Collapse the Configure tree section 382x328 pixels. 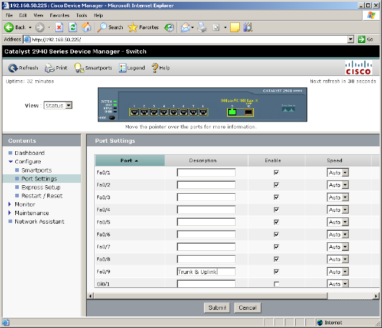click(10, 162)
